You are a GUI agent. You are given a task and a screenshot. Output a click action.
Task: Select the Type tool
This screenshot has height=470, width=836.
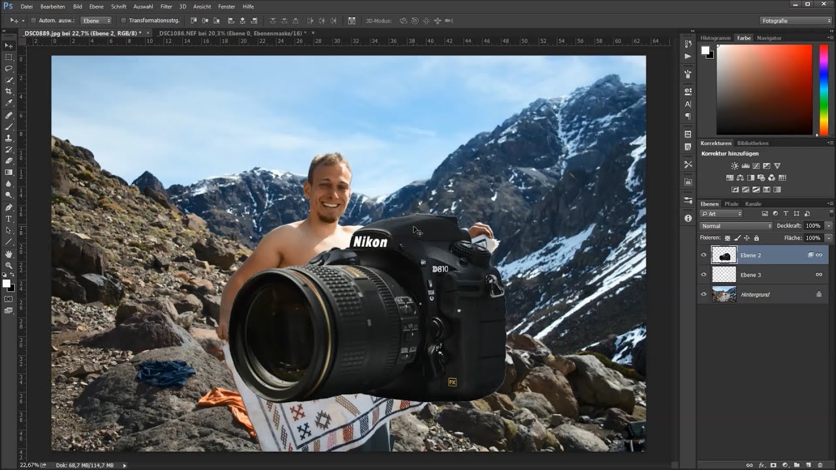tap(9, 219)
